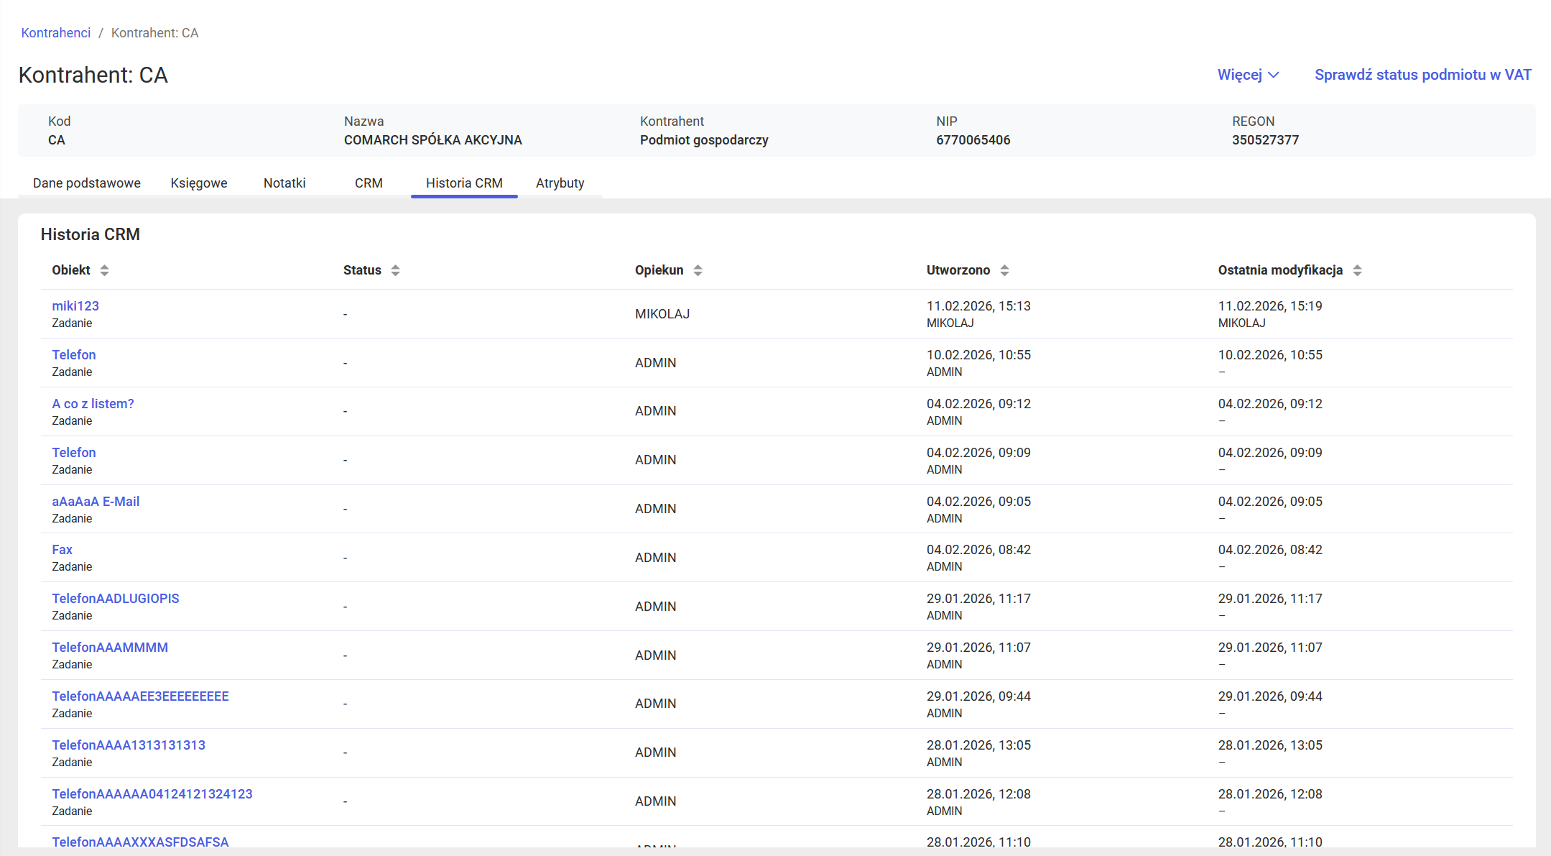Image resolution: width=1551 pixels, height=856 pixels.
Task: Open the TelefonAAAMMMM task
Action: [x=109, y=647]
